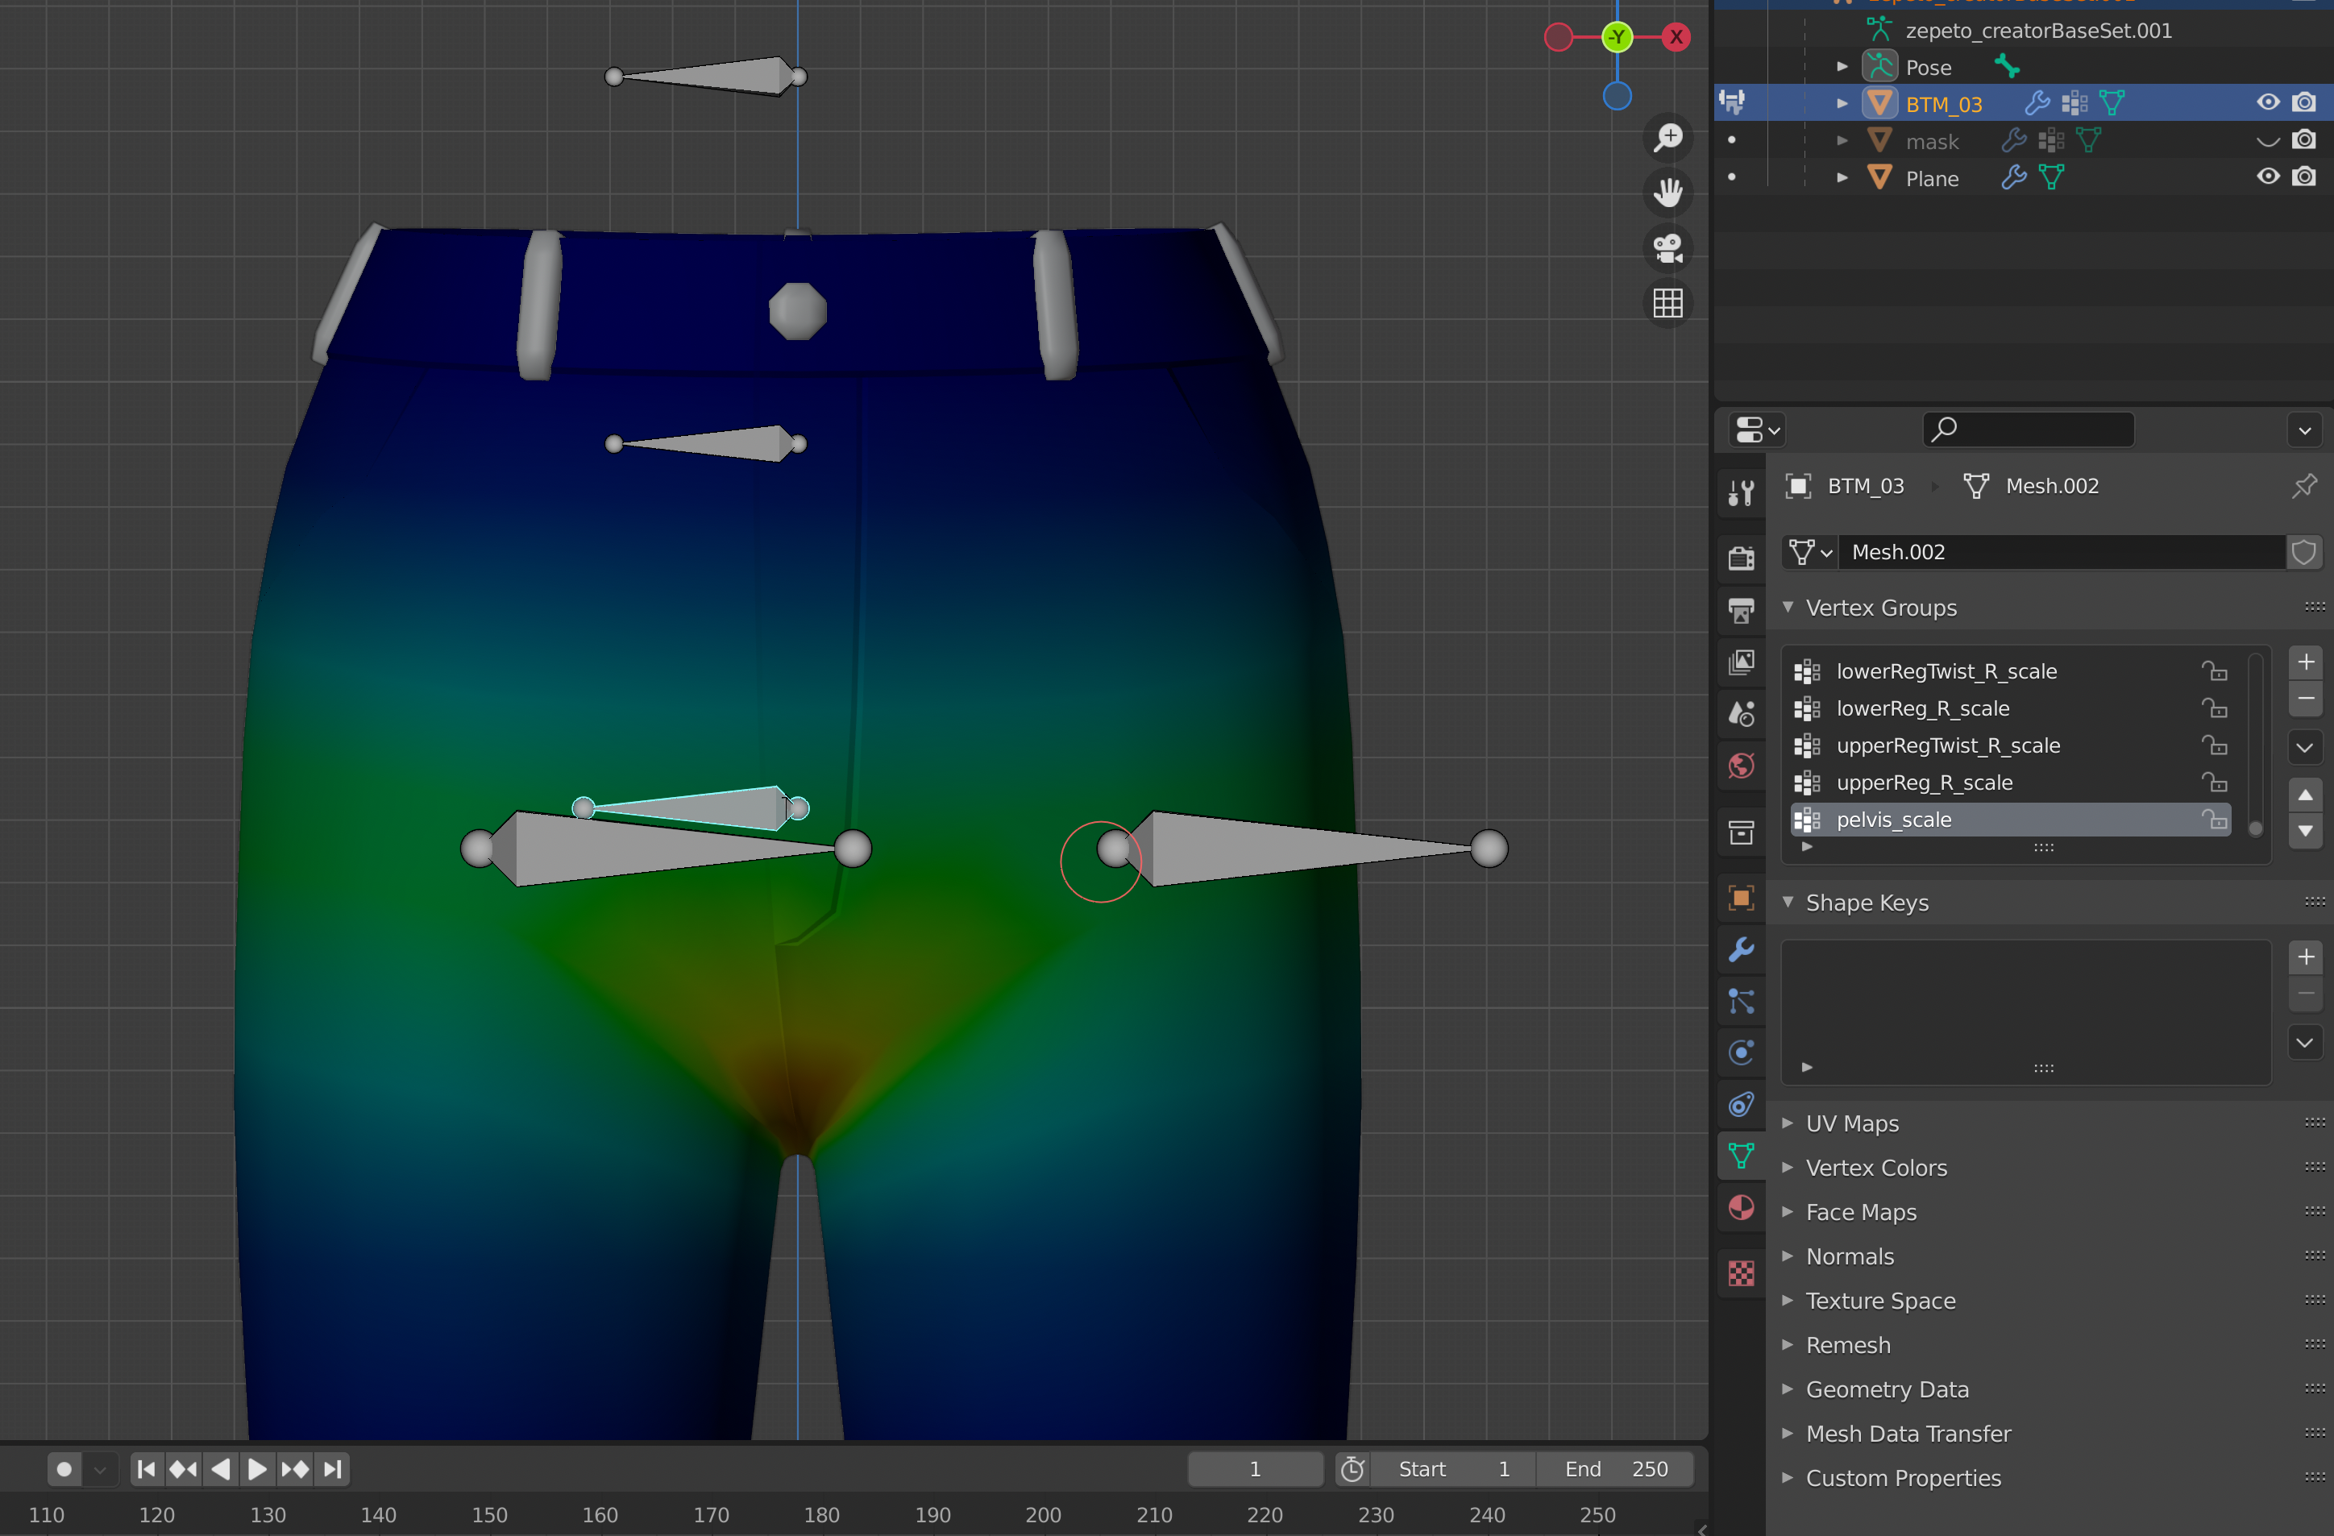Screen dimensions: 2334x1536
Task: Click the green -Y axis gizmo
Action: pyautogui.click(x=1618, y=37)
